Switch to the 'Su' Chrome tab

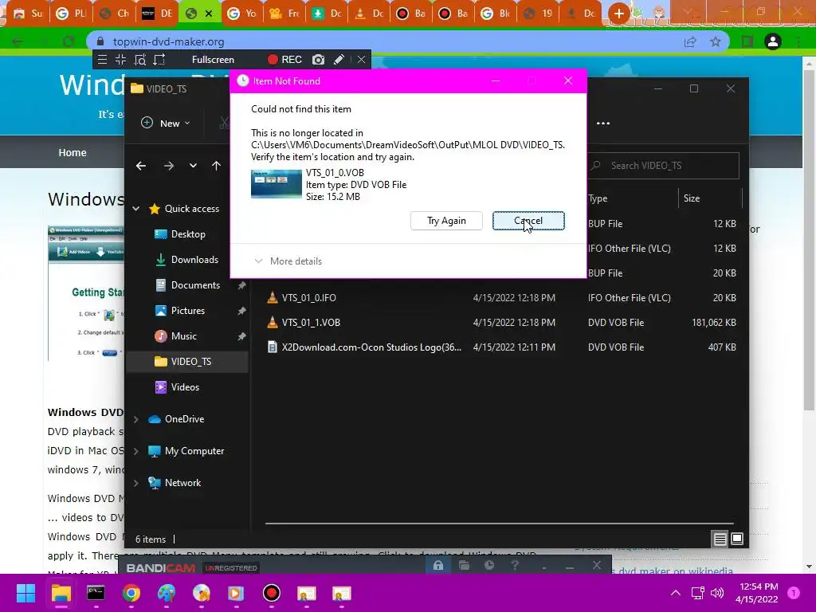coord(28,14)
